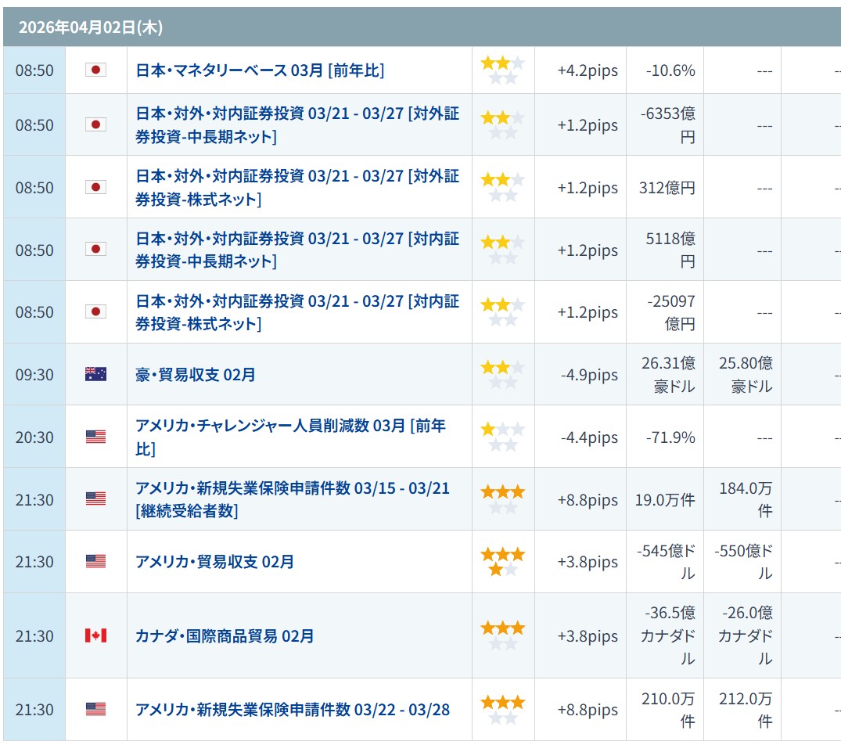Click the Australian flag beside 豪・貿易収支
The image size is (841, 745).
[95, 374]
